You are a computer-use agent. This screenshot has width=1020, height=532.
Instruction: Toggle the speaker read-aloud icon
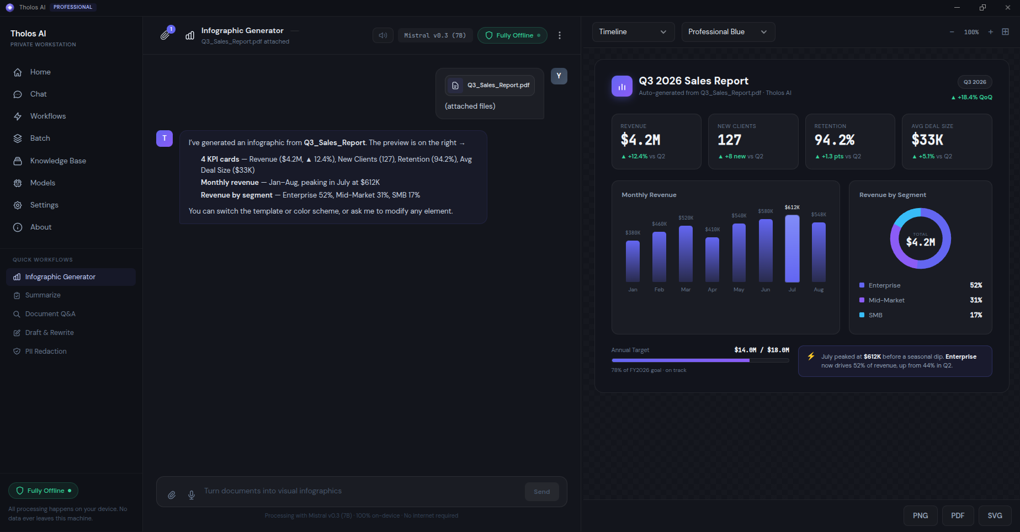382,35
